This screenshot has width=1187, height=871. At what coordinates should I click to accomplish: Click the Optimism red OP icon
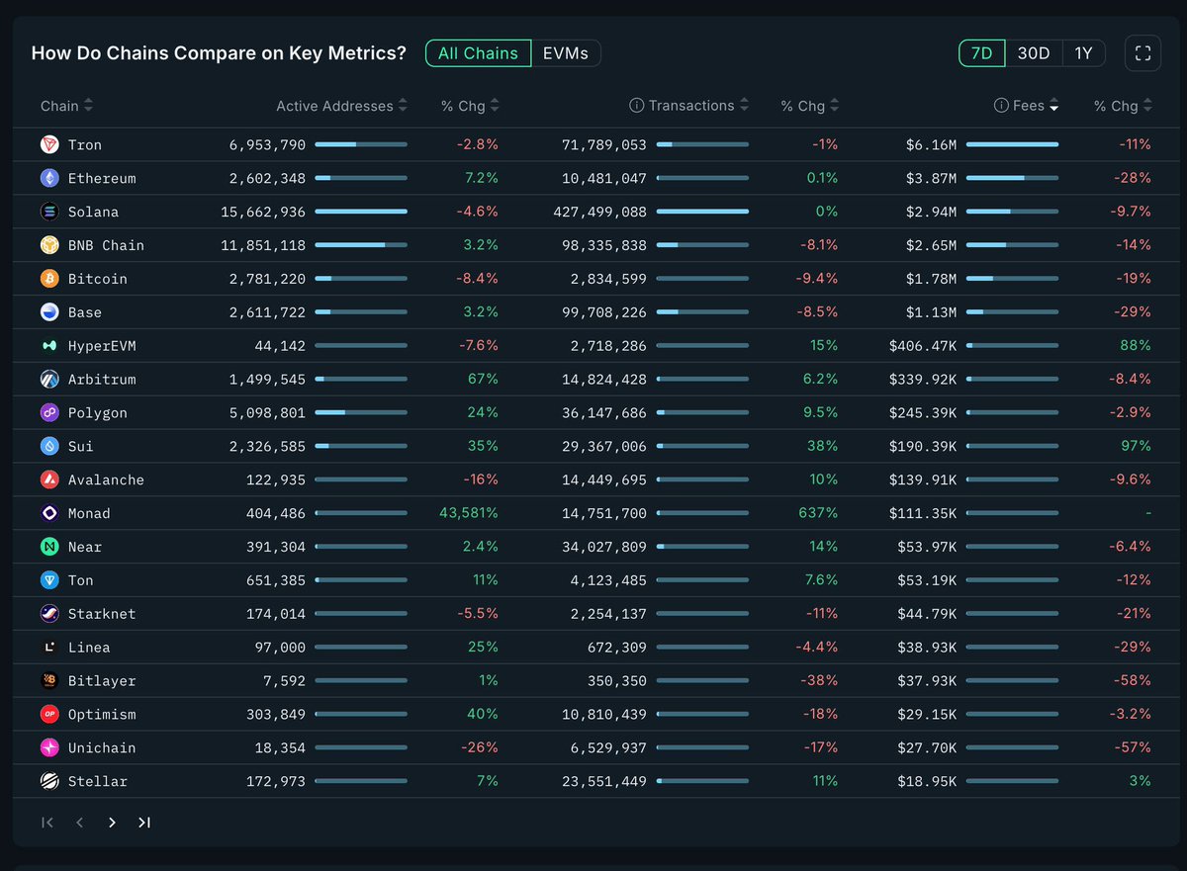[x=49, y=715]
